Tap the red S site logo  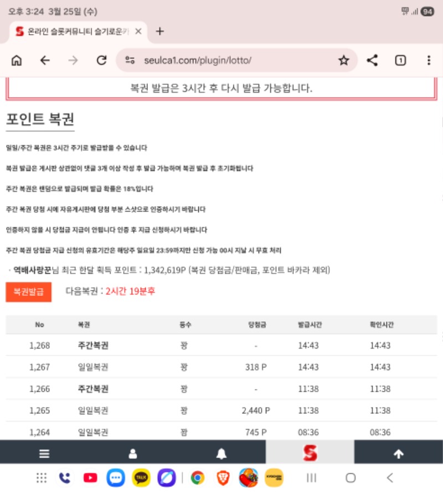310,454
